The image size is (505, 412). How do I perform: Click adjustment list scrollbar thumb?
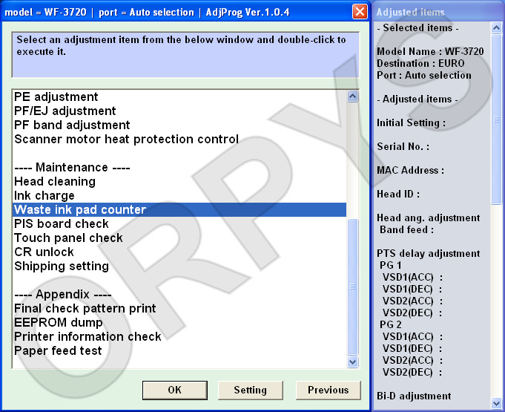pyautogui.click(x=353, y=287)
